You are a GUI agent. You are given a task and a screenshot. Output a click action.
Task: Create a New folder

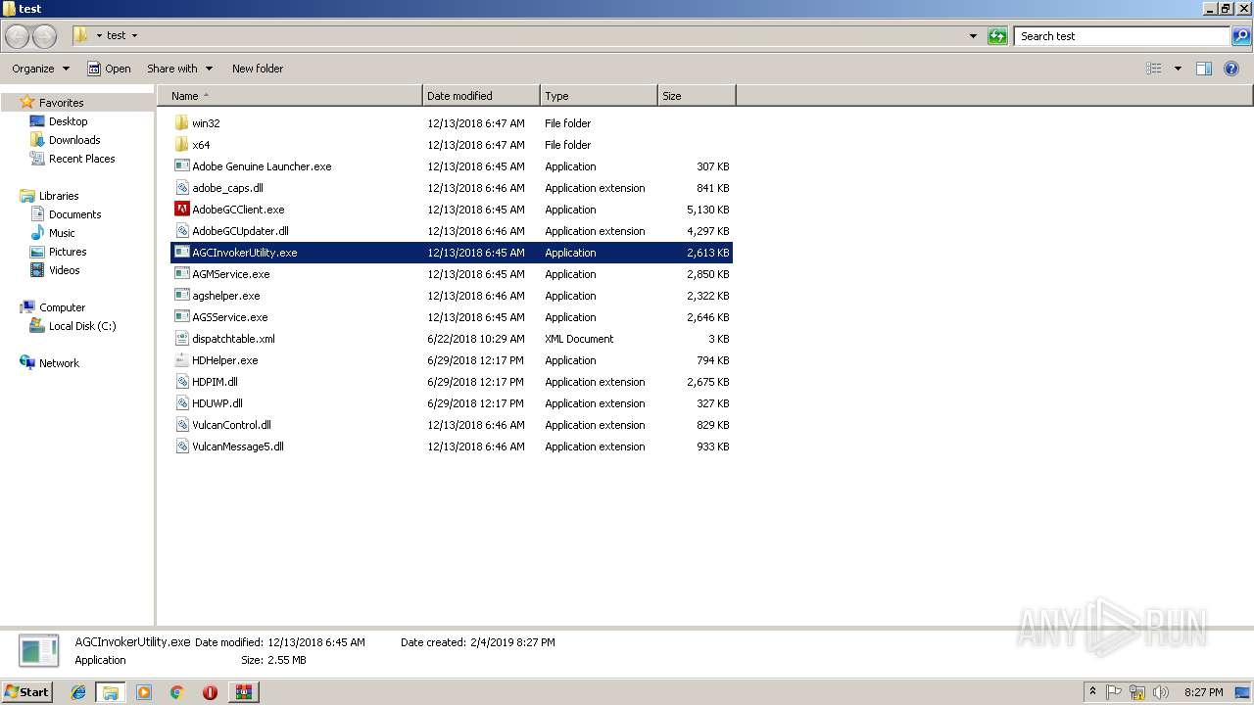click(x=258, y=69)
